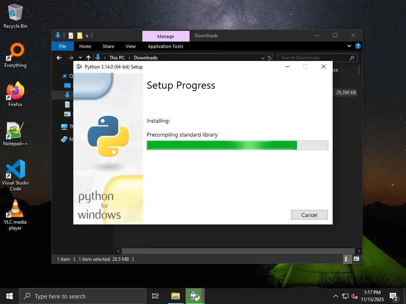406x304 pixels.
Task: Click the search magnifier icon in Explorer
Action: click(352, 58)
